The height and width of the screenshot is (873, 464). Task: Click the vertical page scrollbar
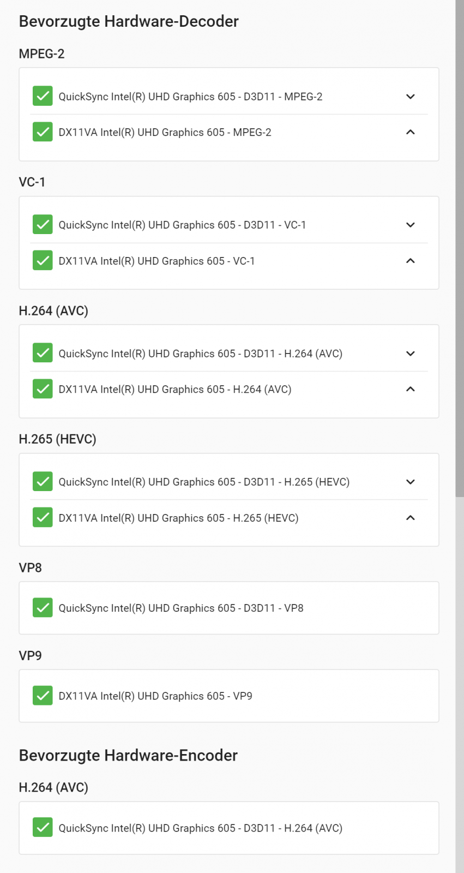point(460,246)
